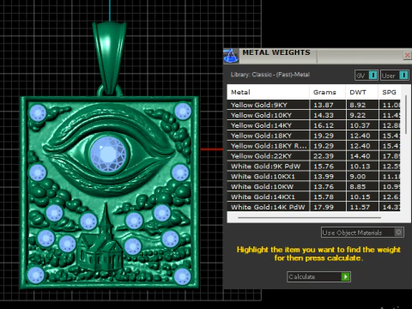The width and height of the screenshot is (412, 309).
Task: Select the White Gold:14KX1 row
Action: tap(314, 197)
